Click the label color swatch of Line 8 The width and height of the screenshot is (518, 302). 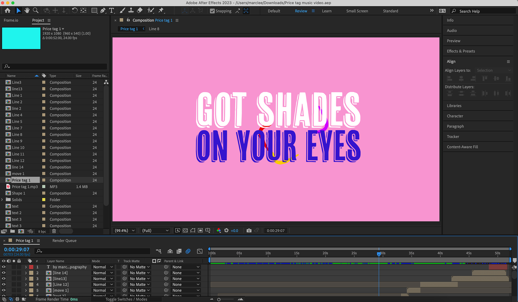(x=44, y=134)
